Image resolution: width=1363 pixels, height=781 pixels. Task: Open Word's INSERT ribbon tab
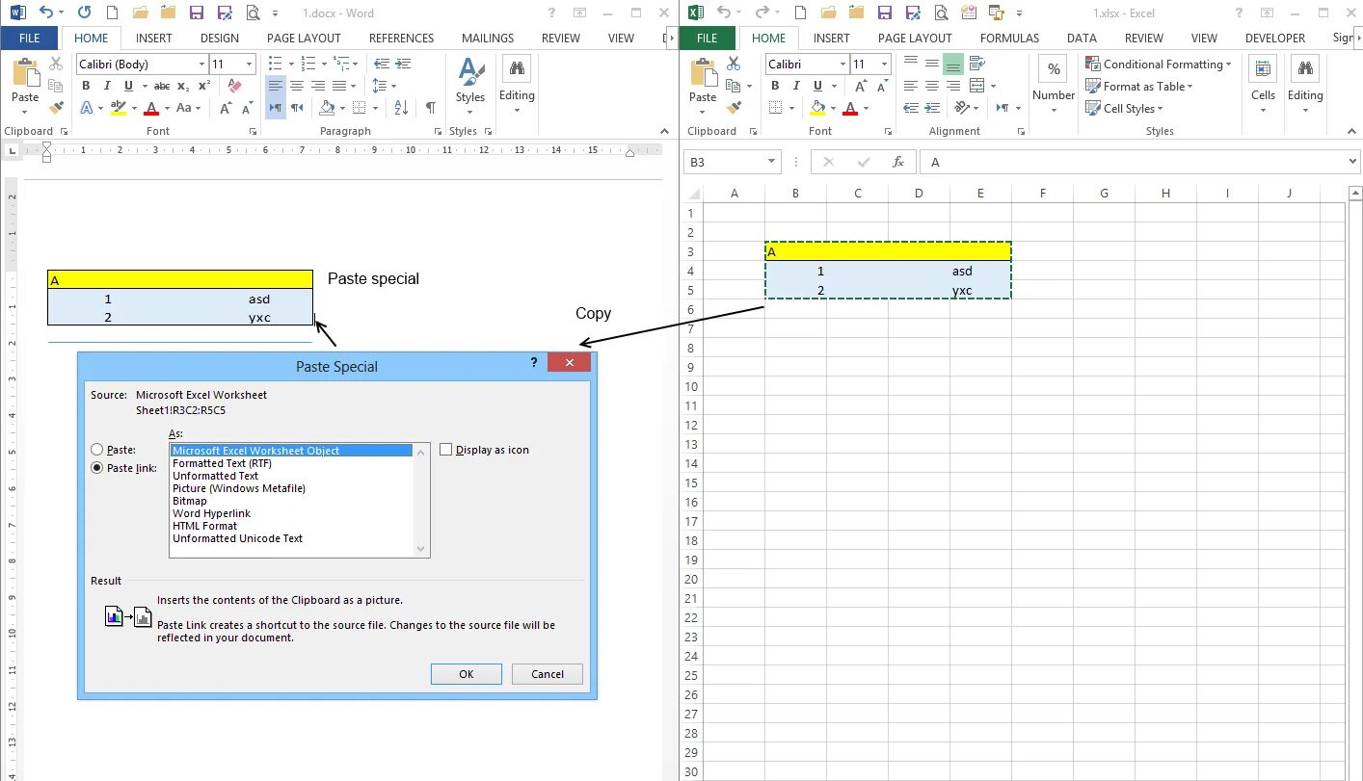154,38
